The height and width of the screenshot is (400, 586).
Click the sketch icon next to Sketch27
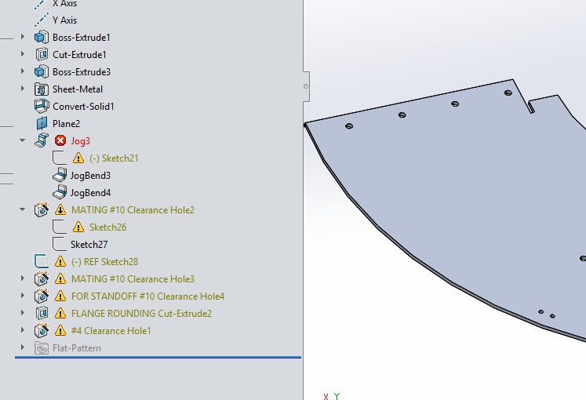tap(60, 244)
